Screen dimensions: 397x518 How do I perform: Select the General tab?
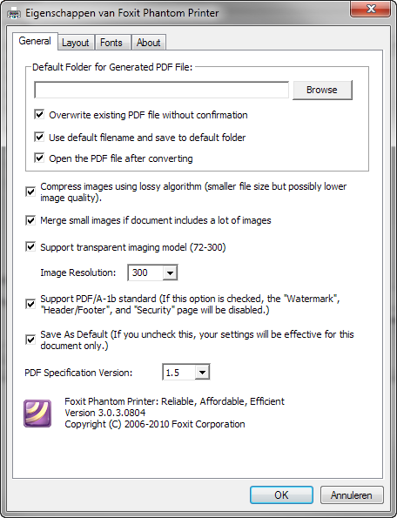(35, 41)
